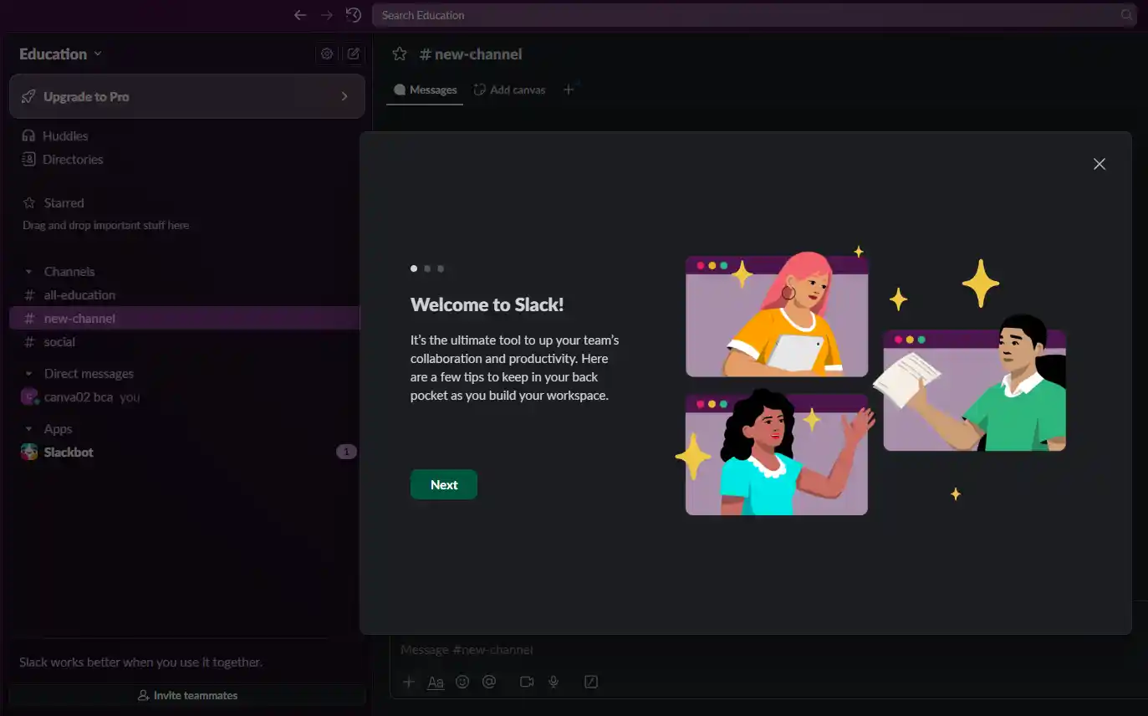Click the #new-channel header title
Image resolution: width=1148 pixels, height=716 pixels.
tap(471, 54)
